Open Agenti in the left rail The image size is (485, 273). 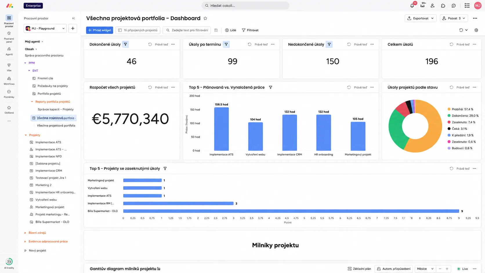[x=9, y=51]
